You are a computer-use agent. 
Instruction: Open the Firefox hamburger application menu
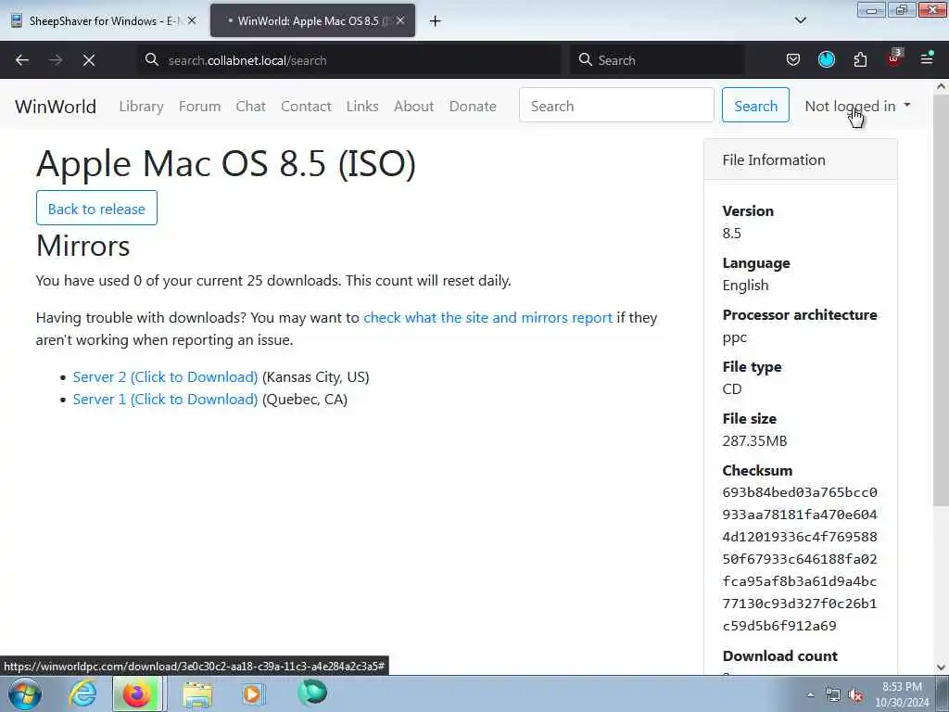pyautogui.click(x=927, y=58)
